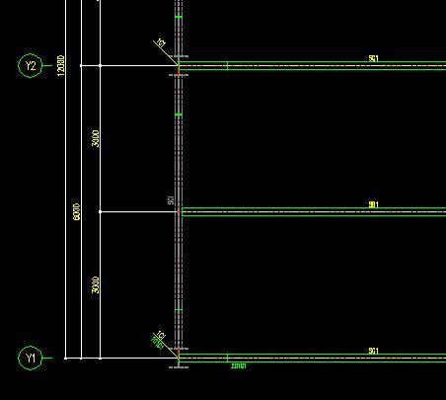Click the label on the top beam
Image resolution: width=446 pixels, height=400 pixels.
point(374,58)
